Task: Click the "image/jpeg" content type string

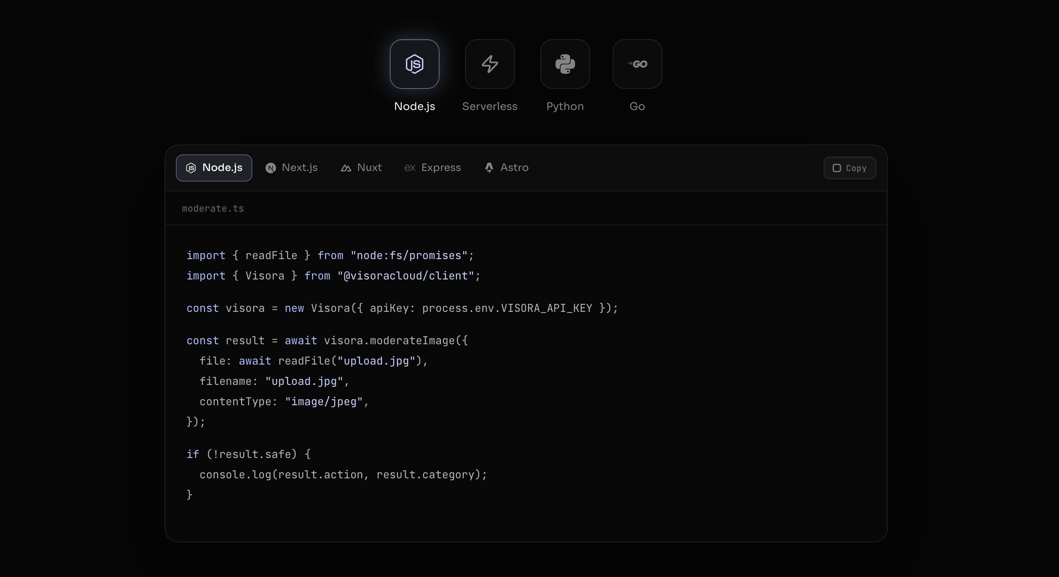Action: (323, 401)
